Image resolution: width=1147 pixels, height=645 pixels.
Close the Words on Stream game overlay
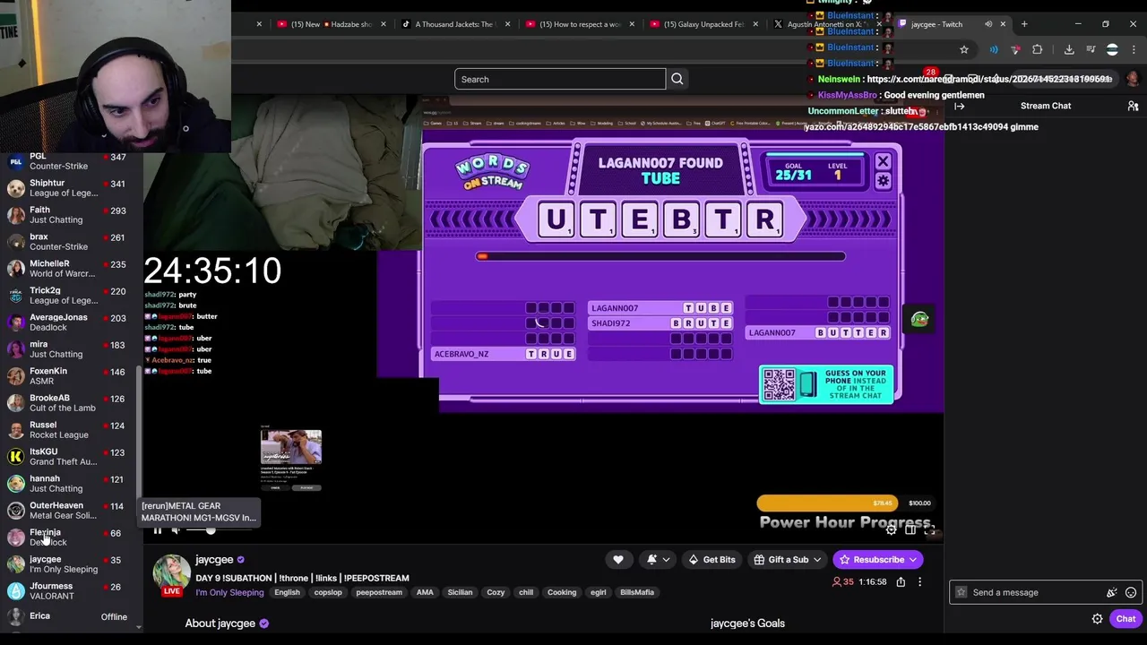[x=883, y=161]
